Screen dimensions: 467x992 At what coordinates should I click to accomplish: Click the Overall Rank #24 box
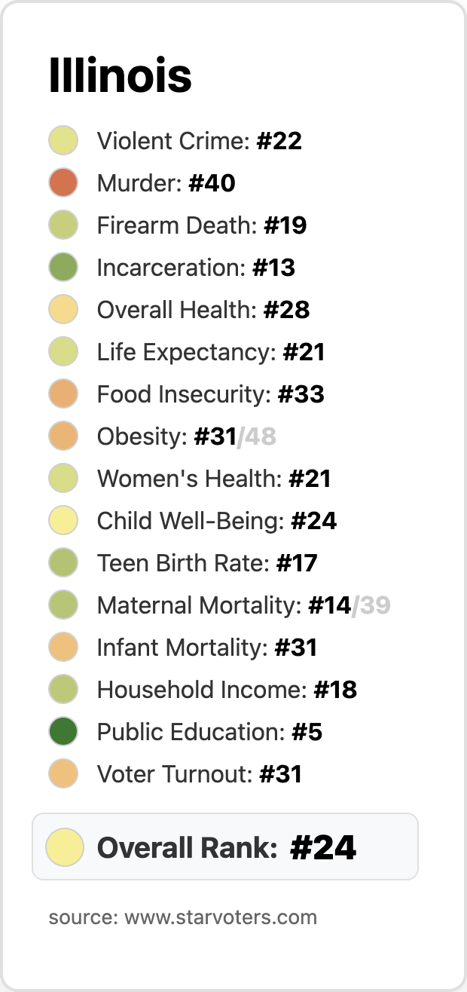(226, 847)
